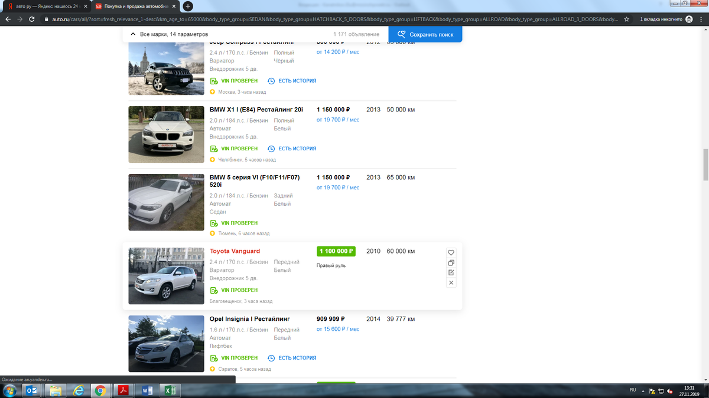Click the location marker icon next to Саратов
Image resolution: width=709 pixels, height=398 pixels.
213,369
